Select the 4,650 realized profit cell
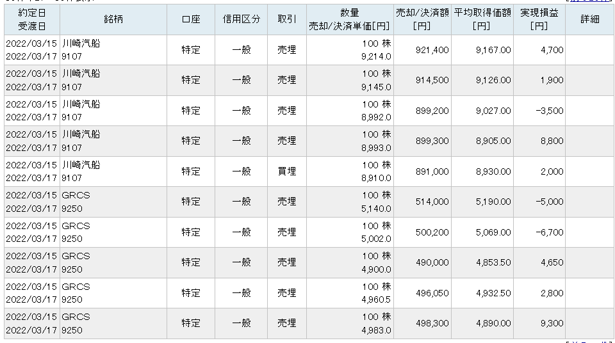The width and height of the screenshot is (615, 343). point(539,262)
